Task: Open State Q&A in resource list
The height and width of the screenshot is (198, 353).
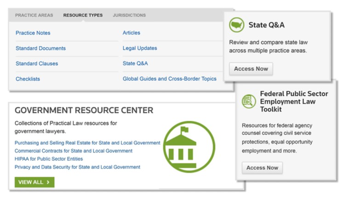Action: [135, 63]
